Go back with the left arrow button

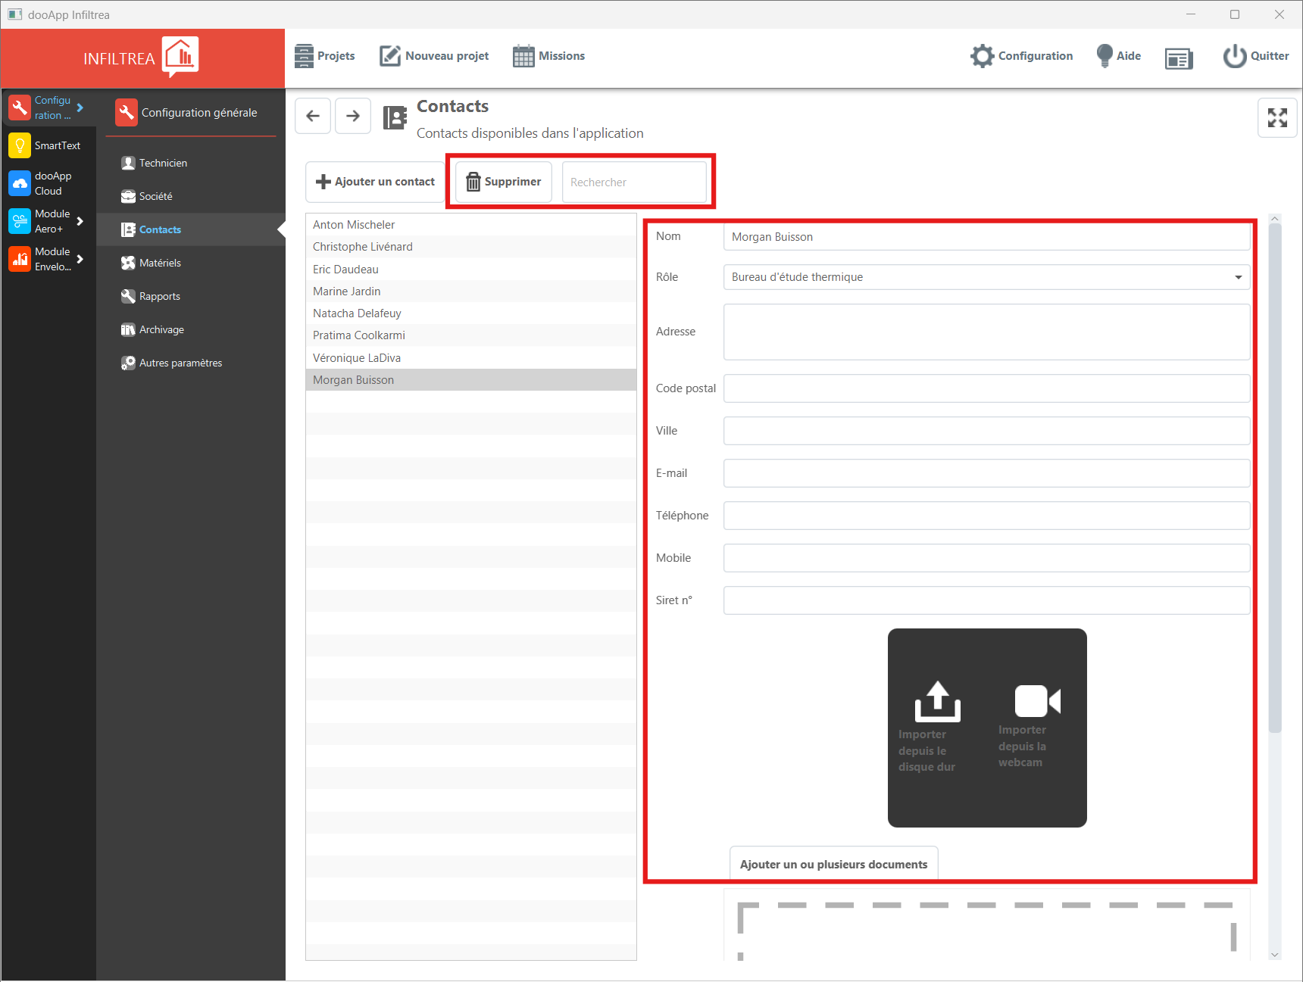(313, 116)
